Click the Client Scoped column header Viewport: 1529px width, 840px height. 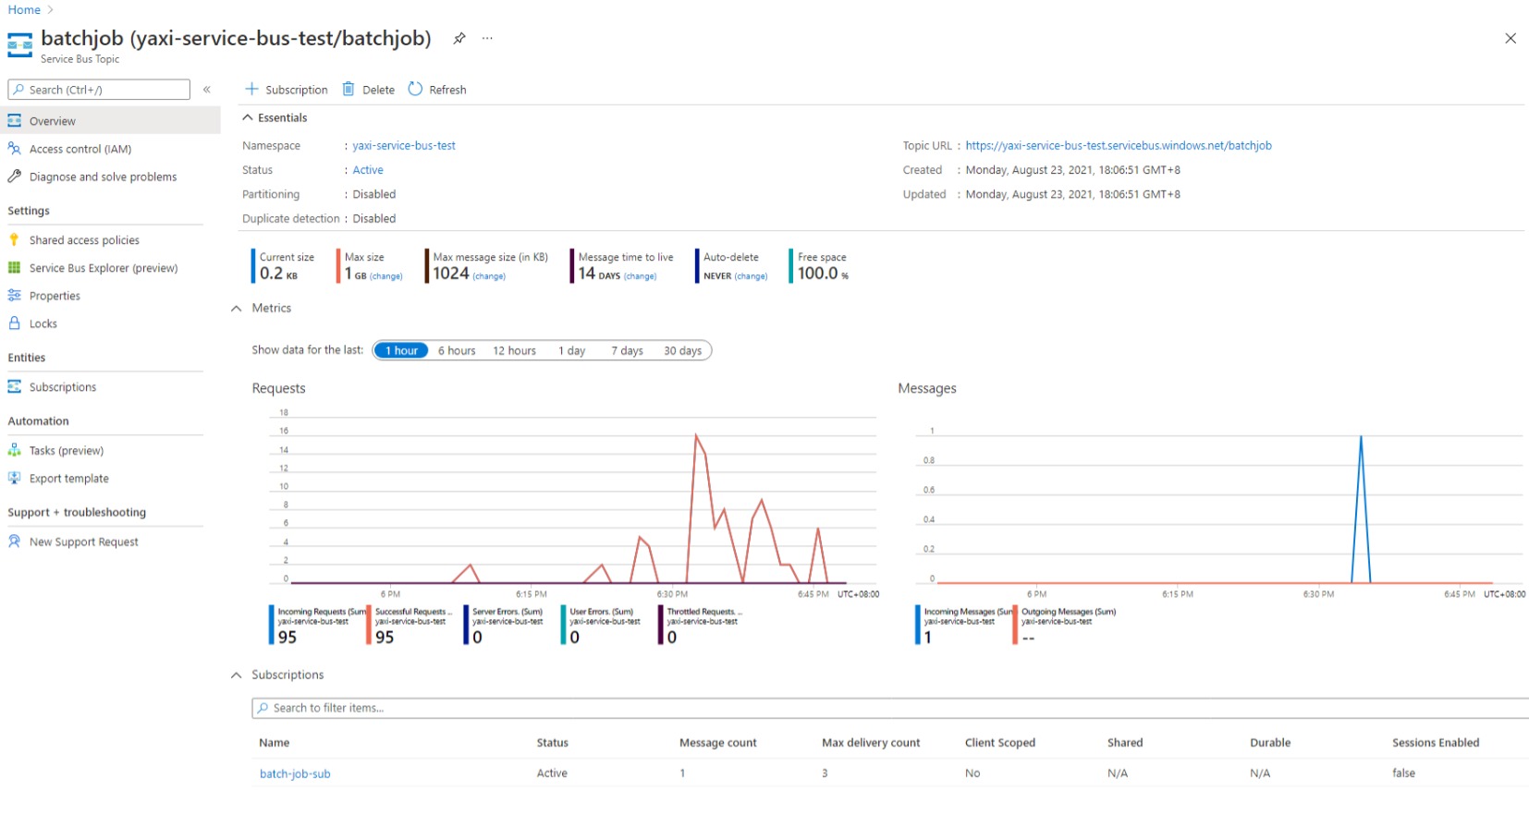(1000, 743)
